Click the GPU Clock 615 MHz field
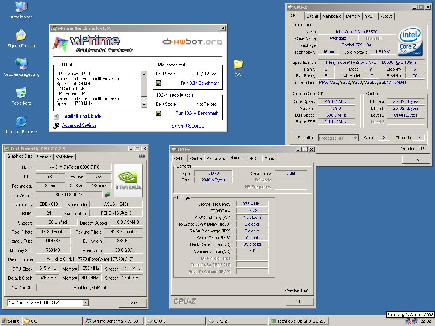 (x=48, y=268)
